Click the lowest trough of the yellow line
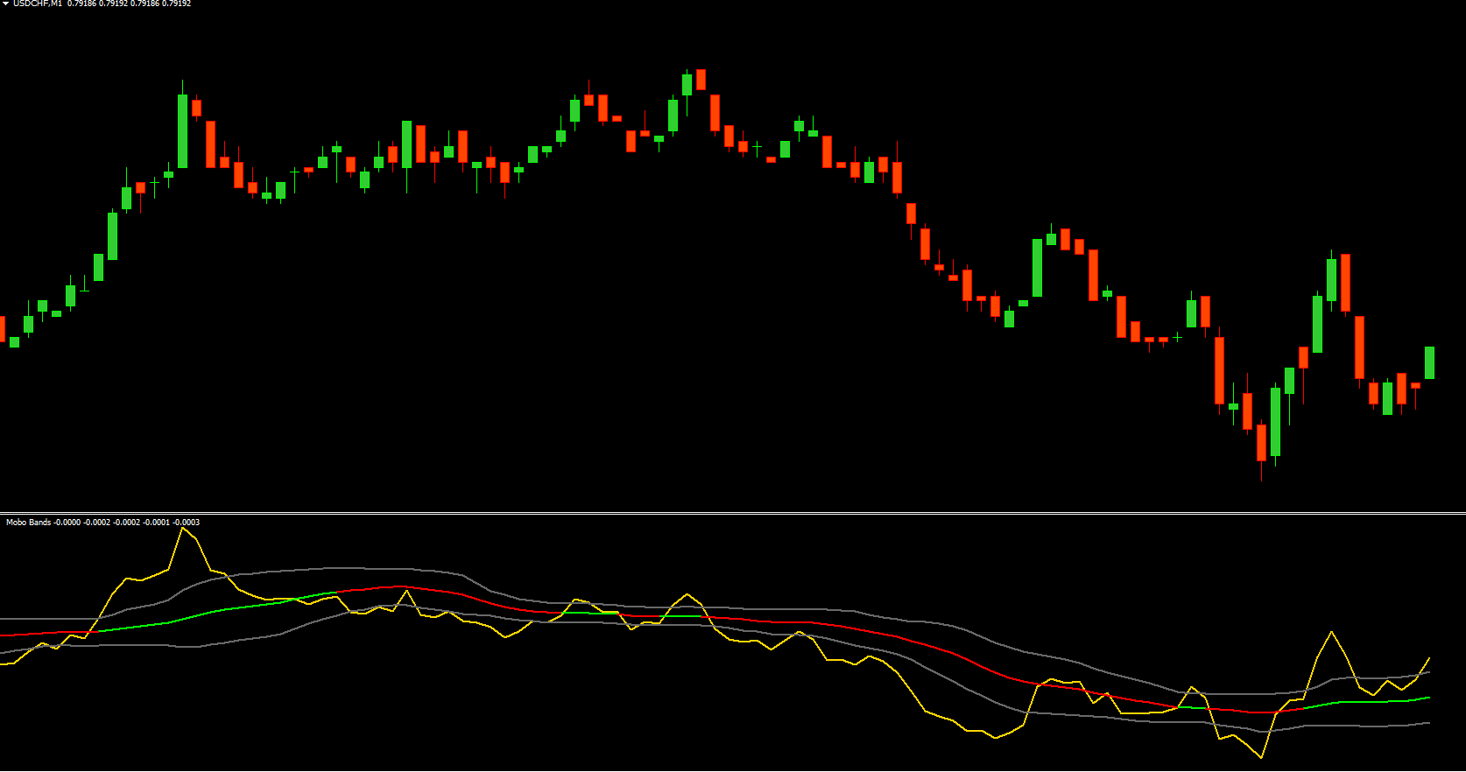The width and height of the screenshot is (1466, 772). [1261, 756]
